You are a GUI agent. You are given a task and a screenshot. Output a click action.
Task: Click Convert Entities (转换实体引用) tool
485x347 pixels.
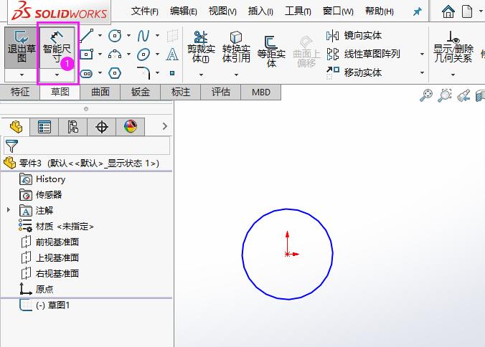coord(236,47)
